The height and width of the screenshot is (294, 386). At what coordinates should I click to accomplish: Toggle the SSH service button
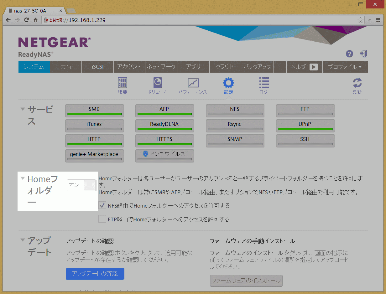(305, 141)
